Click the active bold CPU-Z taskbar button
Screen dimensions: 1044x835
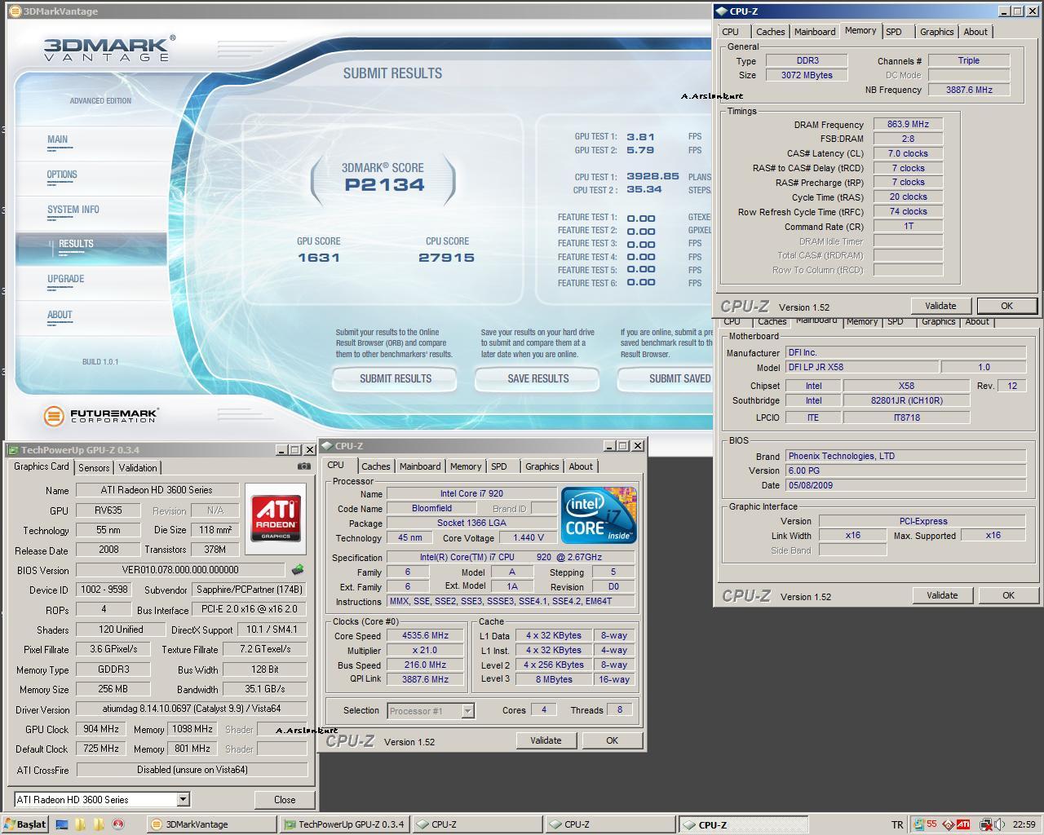743,824
